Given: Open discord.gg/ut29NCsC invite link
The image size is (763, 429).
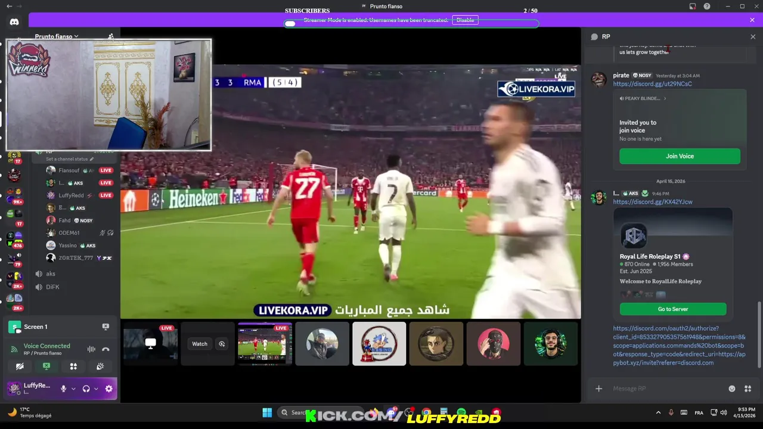Looking at the screenshot, I should tap(652, 84).
